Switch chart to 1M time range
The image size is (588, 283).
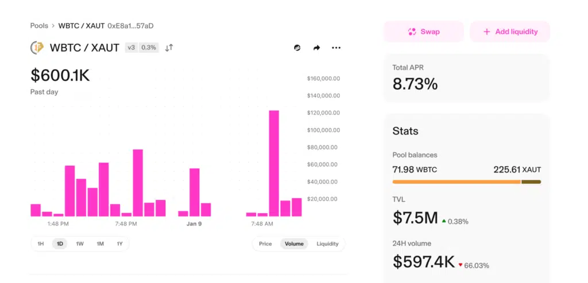[100, 243]
